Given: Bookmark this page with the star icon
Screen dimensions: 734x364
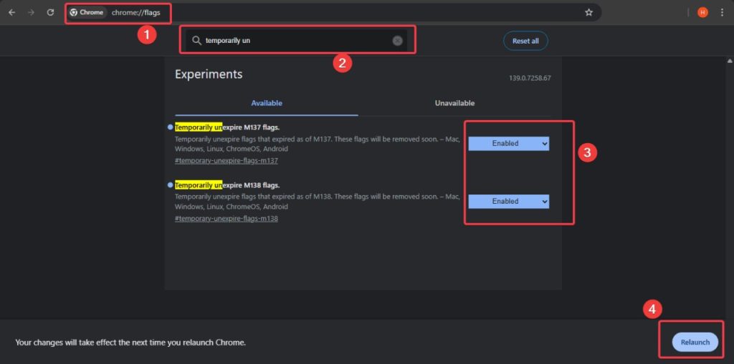Looking at the screenshot, I should (x=588, y=12).
